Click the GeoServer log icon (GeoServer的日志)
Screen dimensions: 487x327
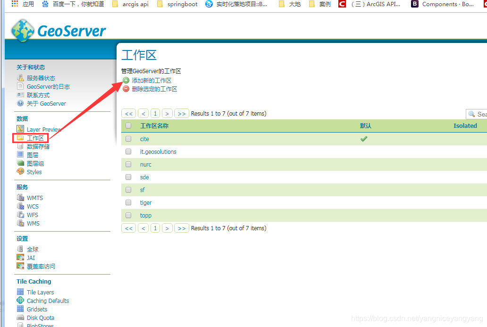[20, 86]
